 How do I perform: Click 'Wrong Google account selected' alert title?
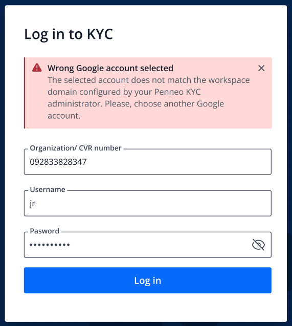point(110,68)
